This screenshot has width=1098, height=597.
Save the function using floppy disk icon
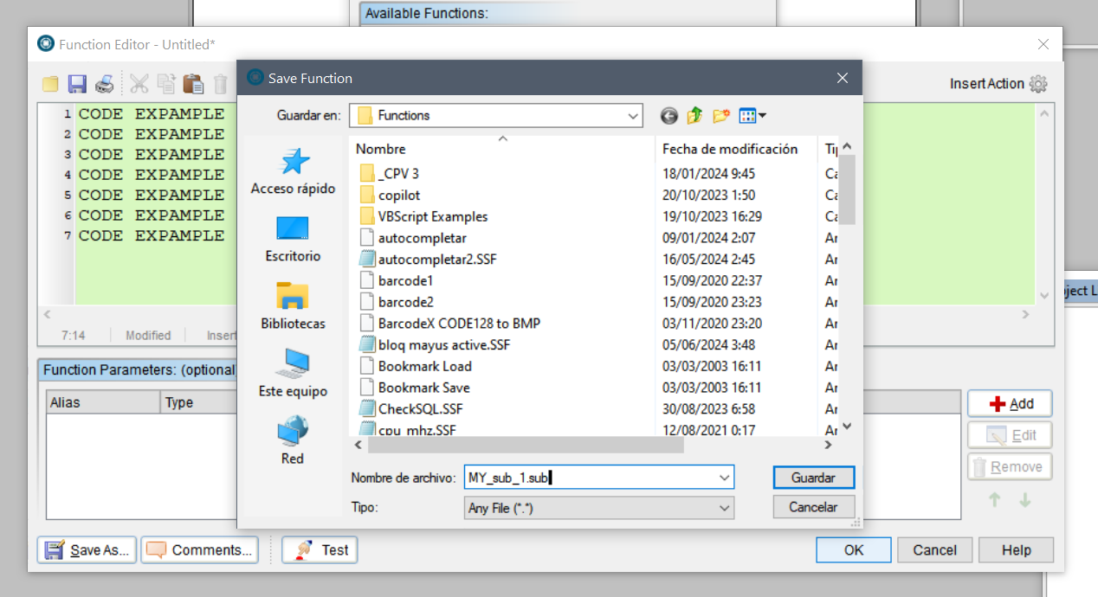point(77,84)
